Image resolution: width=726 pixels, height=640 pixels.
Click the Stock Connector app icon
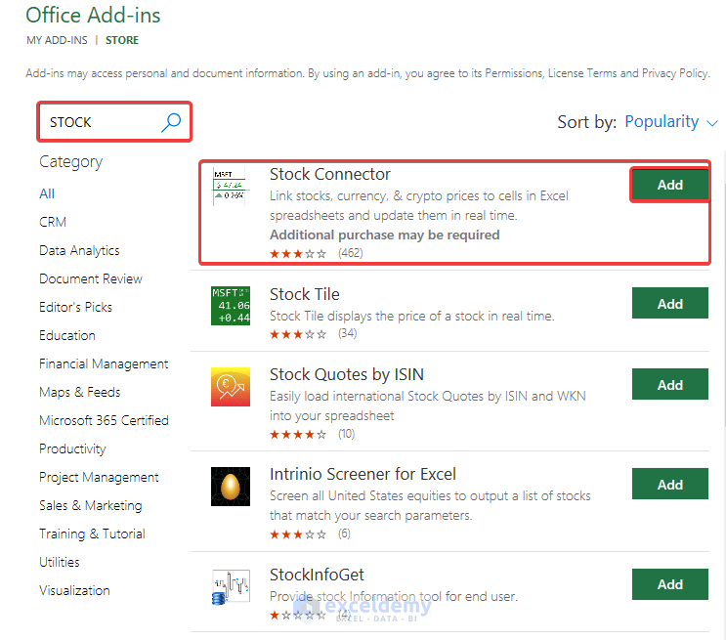(x=230, y=186)
